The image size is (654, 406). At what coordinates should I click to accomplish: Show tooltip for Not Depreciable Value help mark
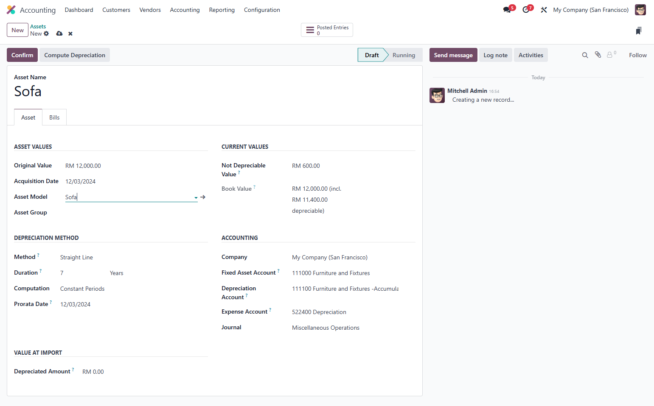click(239, 172)
